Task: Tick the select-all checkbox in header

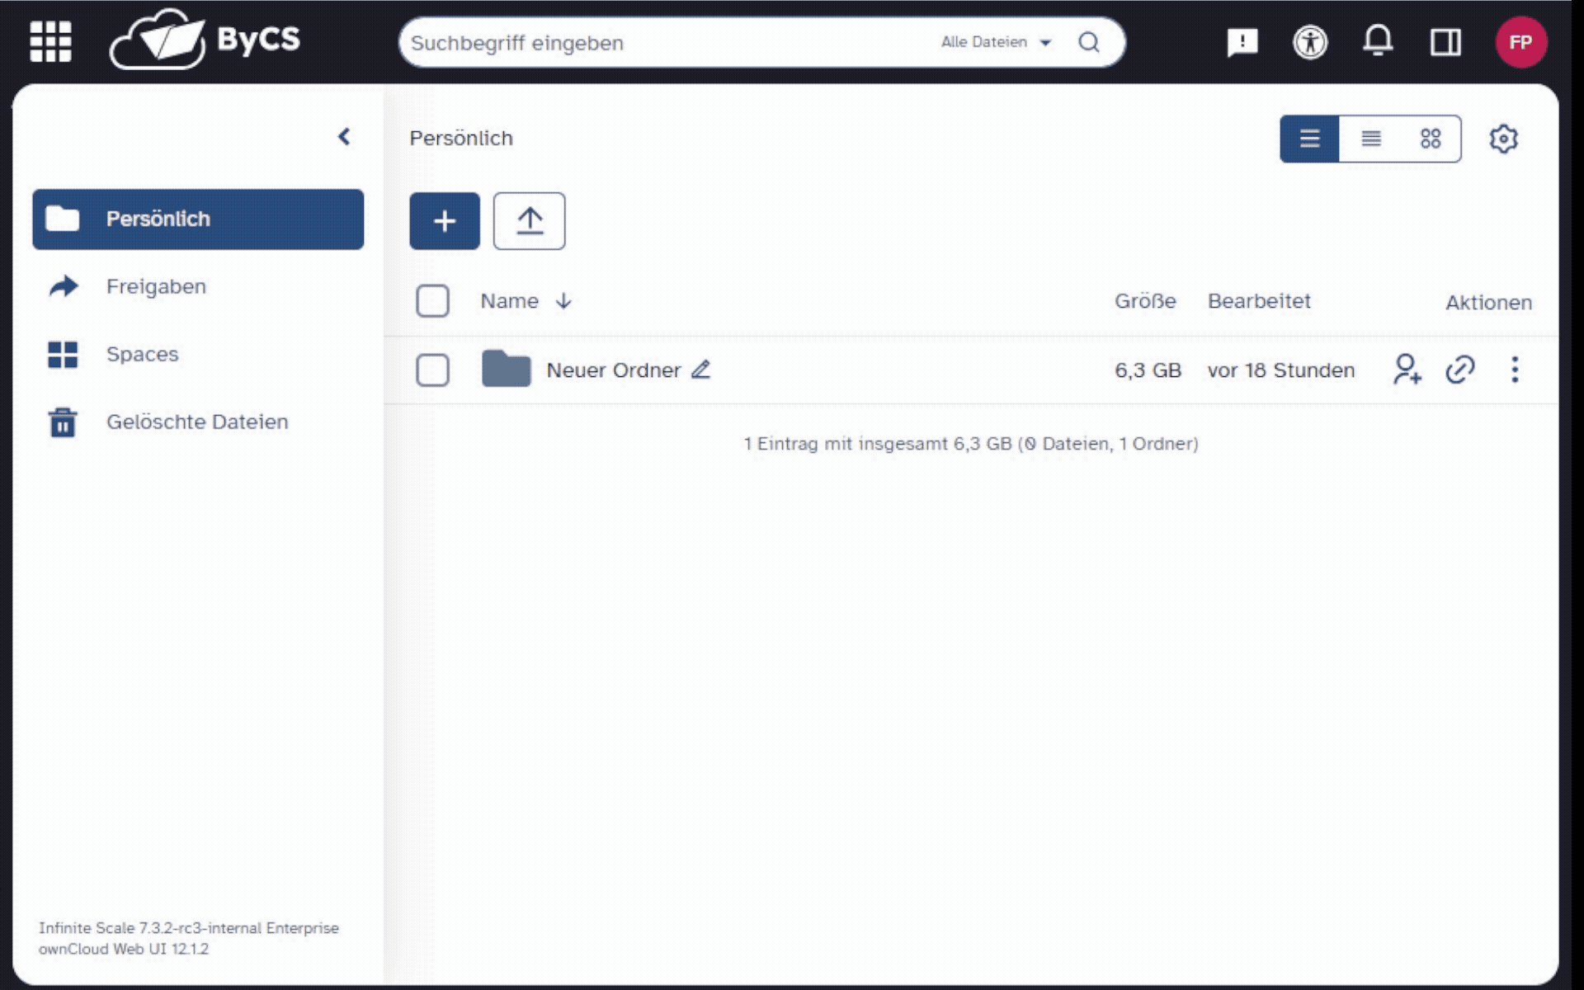Action: pyautogui.click(x=432, y=301)
